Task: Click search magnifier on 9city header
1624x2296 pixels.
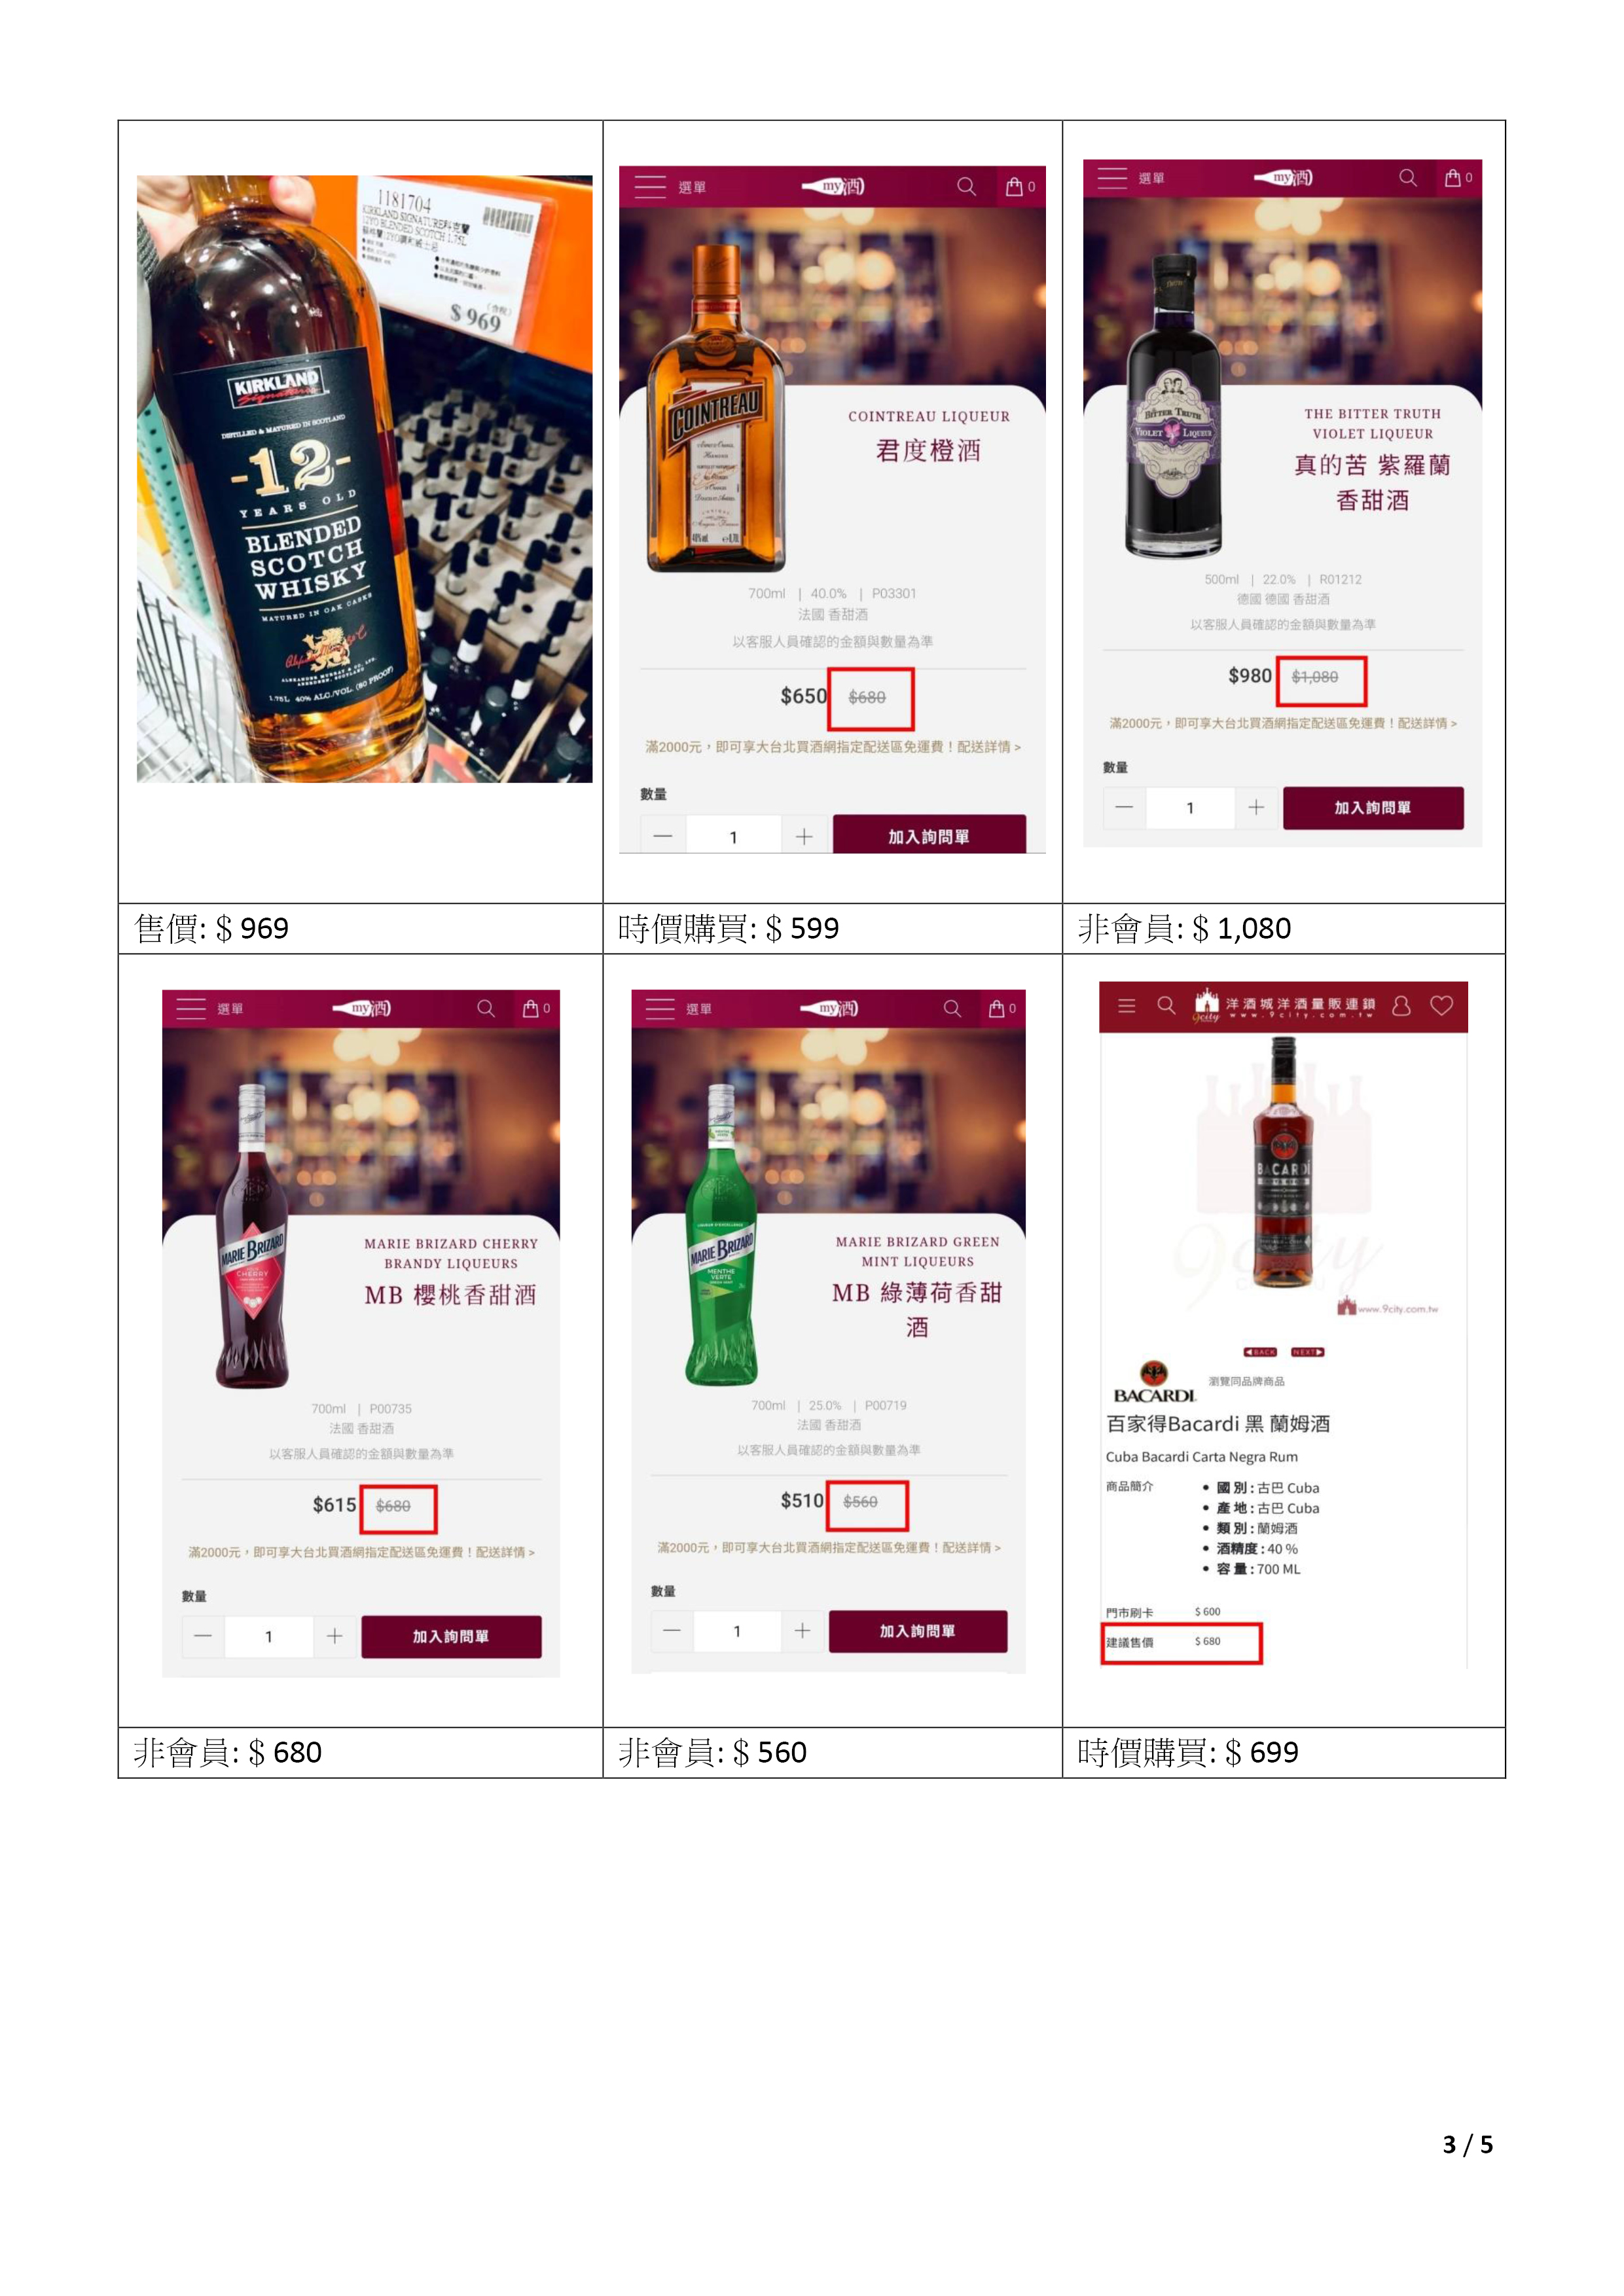Action: coord(1166,1005)
